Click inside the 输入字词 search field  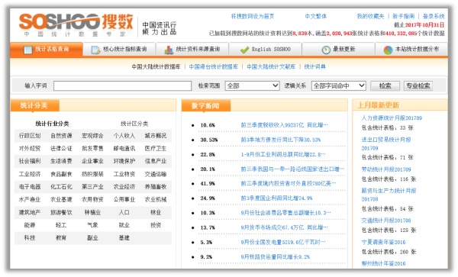point(122,85)
